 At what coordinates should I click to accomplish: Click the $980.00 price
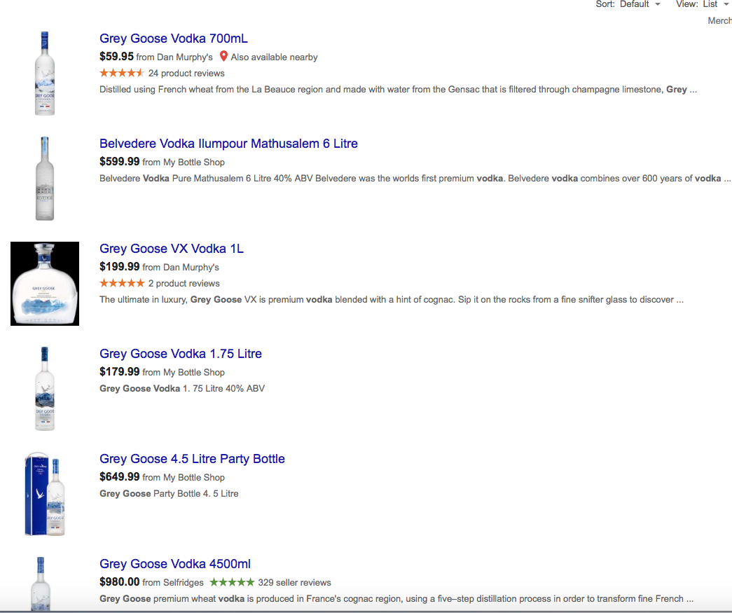click(x=120, y=581)
